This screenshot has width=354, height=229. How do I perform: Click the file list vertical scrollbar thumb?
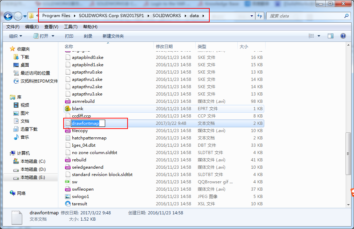pyautogui.click(x=348, y=154)
